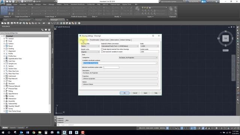240x135 pixels.
Task: Click the Workspace Switching gear in the status bar
Action: (216, 128)
